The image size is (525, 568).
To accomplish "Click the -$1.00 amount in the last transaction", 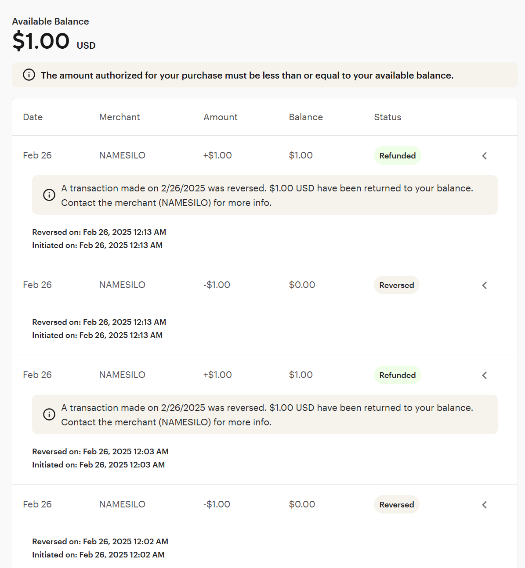I will pyautogui.click(x=217, y=504).
